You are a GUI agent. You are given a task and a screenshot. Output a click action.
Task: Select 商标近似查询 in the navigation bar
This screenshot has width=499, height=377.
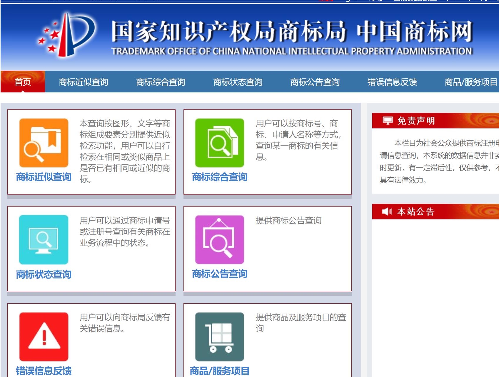point(84,82)
